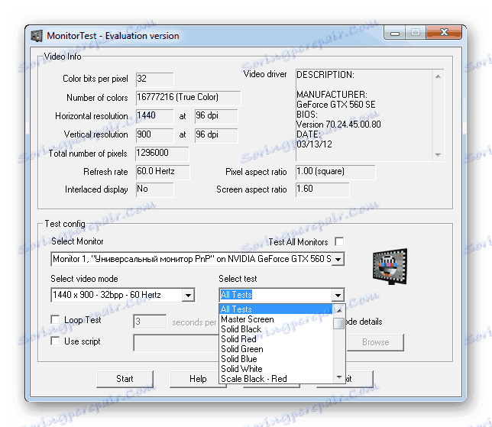Select Master Screen test from list
Image resolution: width=492 pixels, height=427 pixels.
(x=276, y=319)
